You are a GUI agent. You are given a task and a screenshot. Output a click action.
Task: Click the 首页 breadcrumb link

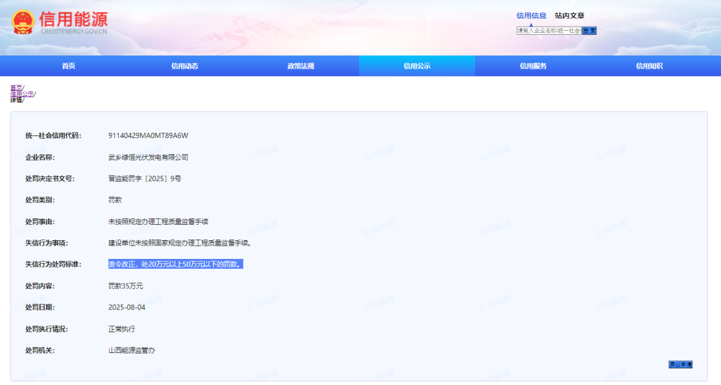[16, 88]
